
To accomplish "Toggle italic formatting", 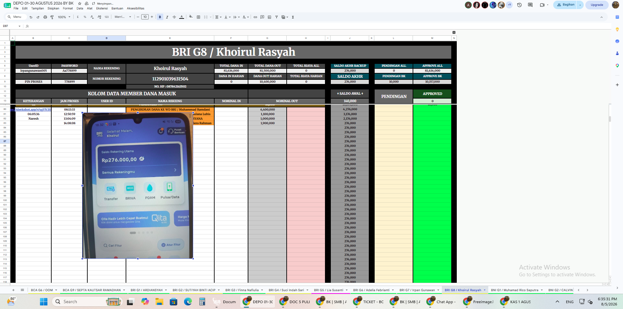I will [x=167, y=17].
